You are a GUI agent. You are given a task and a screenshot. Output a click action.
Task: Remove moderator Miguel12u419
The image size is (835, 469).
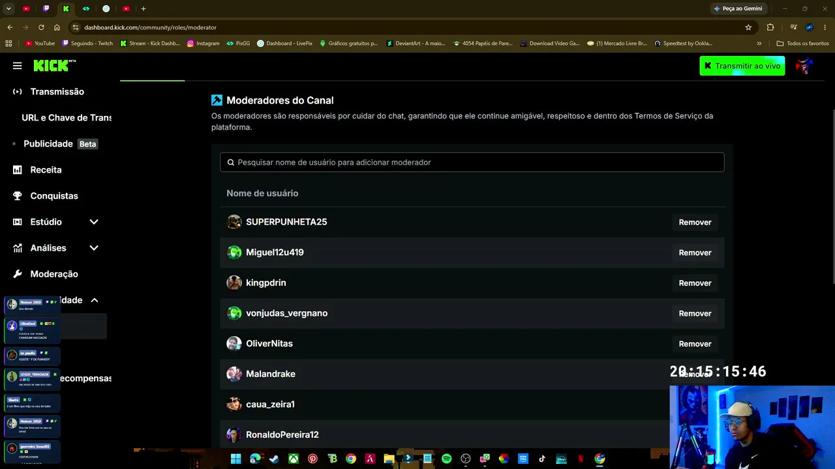tap(695, 253)
